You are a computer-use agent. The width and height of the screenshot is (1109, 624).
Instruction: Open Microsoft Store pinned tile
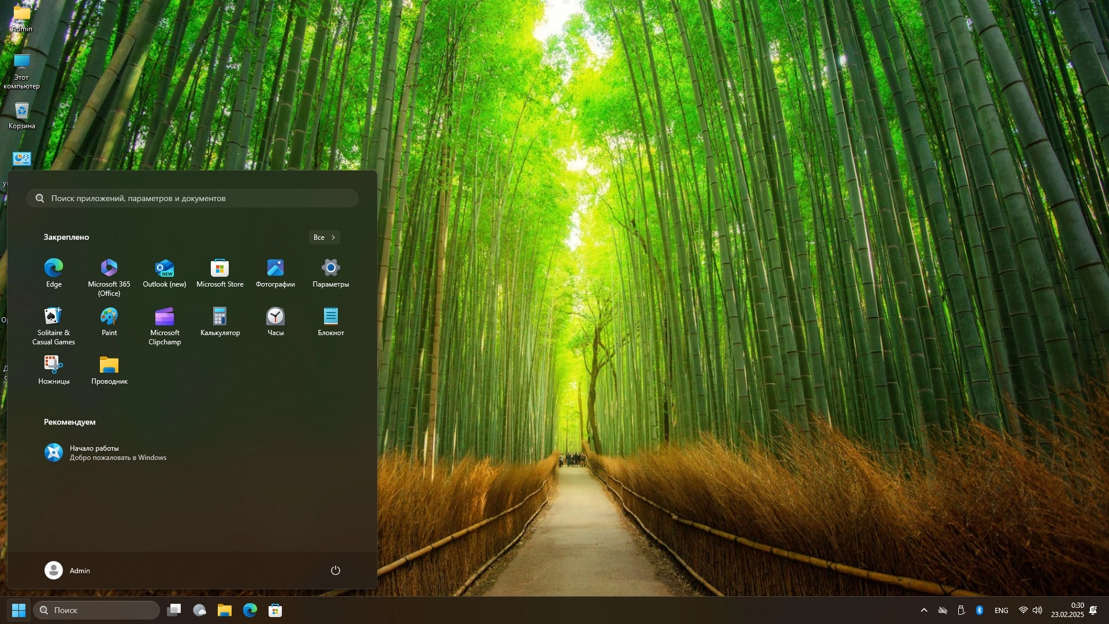click(220, 273)
